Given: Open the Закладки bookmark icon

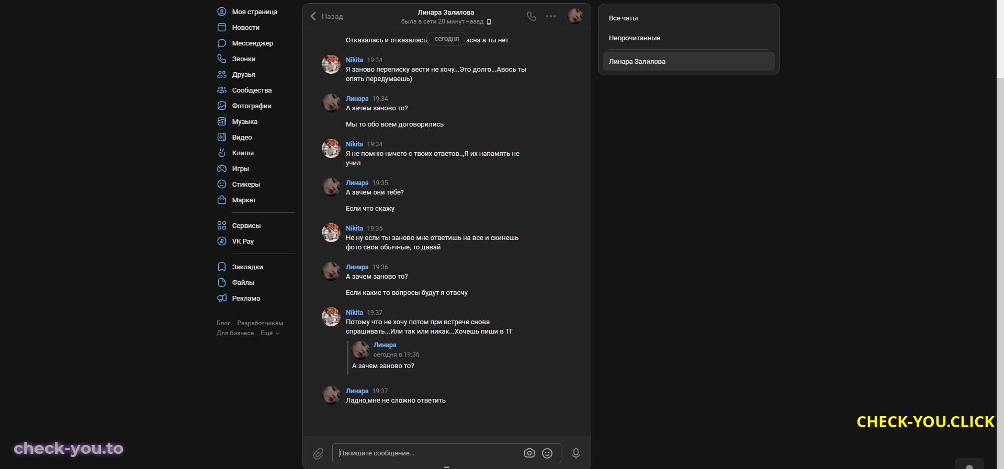Looking at the screenshot, I should (x=222, y=267).
